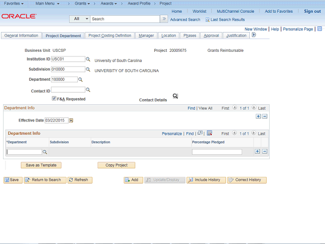Go to Home link
This screenshot has height=244, width=325.
pos(177,11)
